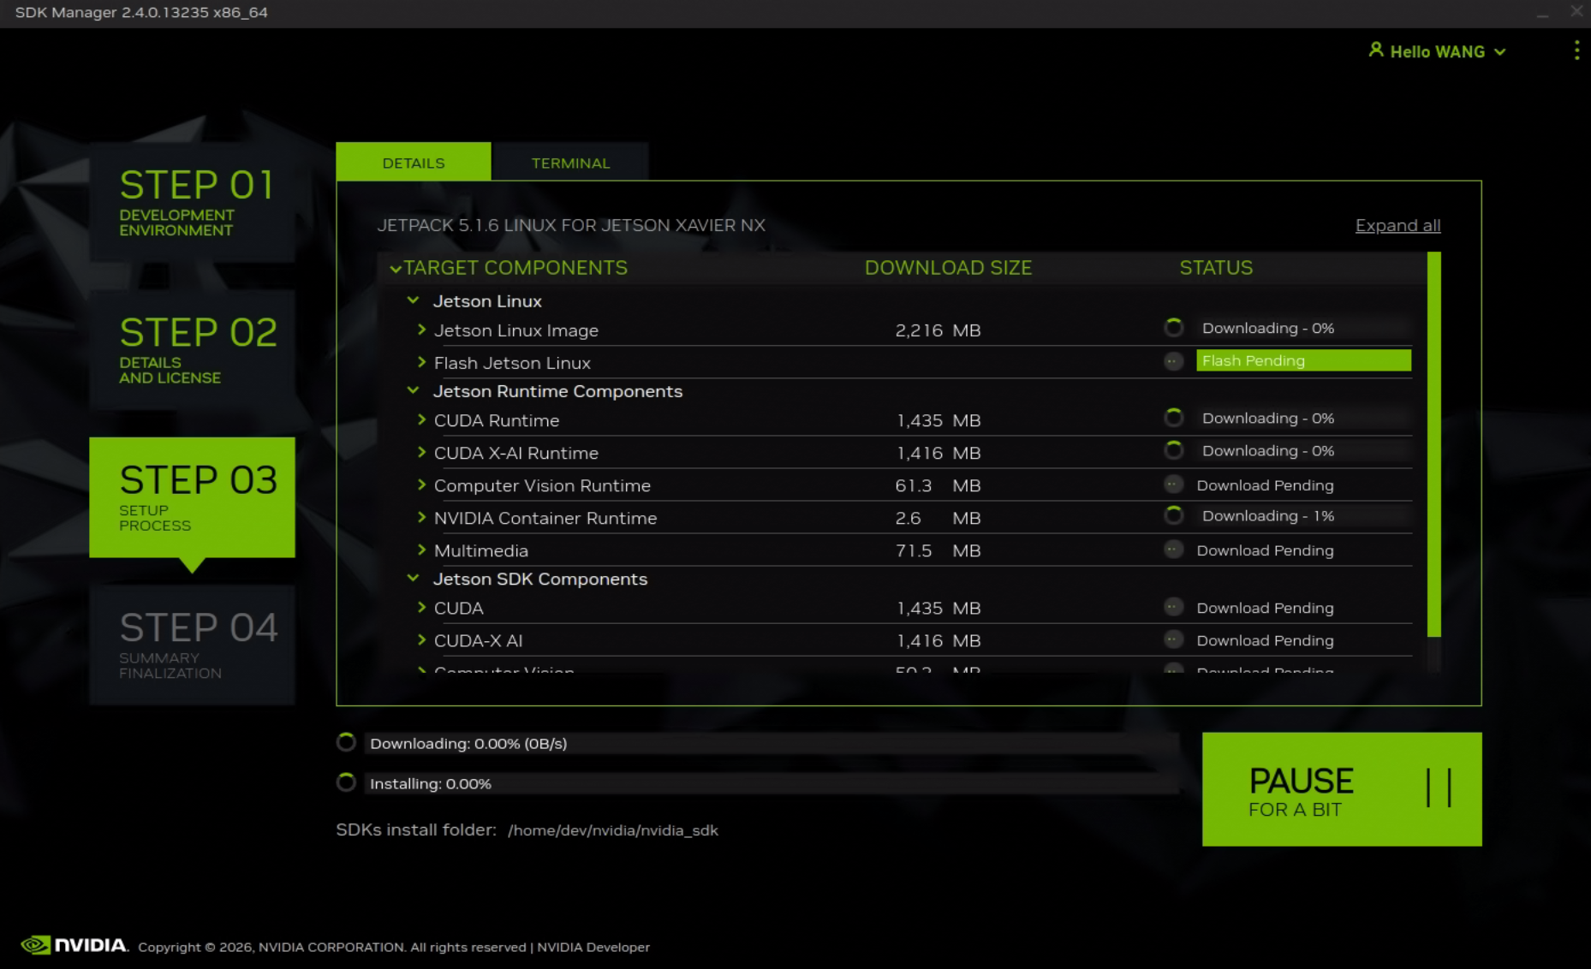Click the pending status icon for CUDA-X AI
This screenshot has width=1591, height=969.
1174,639
